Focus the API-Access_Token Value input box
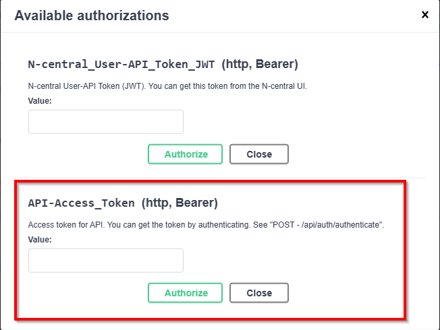Viewport: 440px width, 330px height. click(106, 261)
